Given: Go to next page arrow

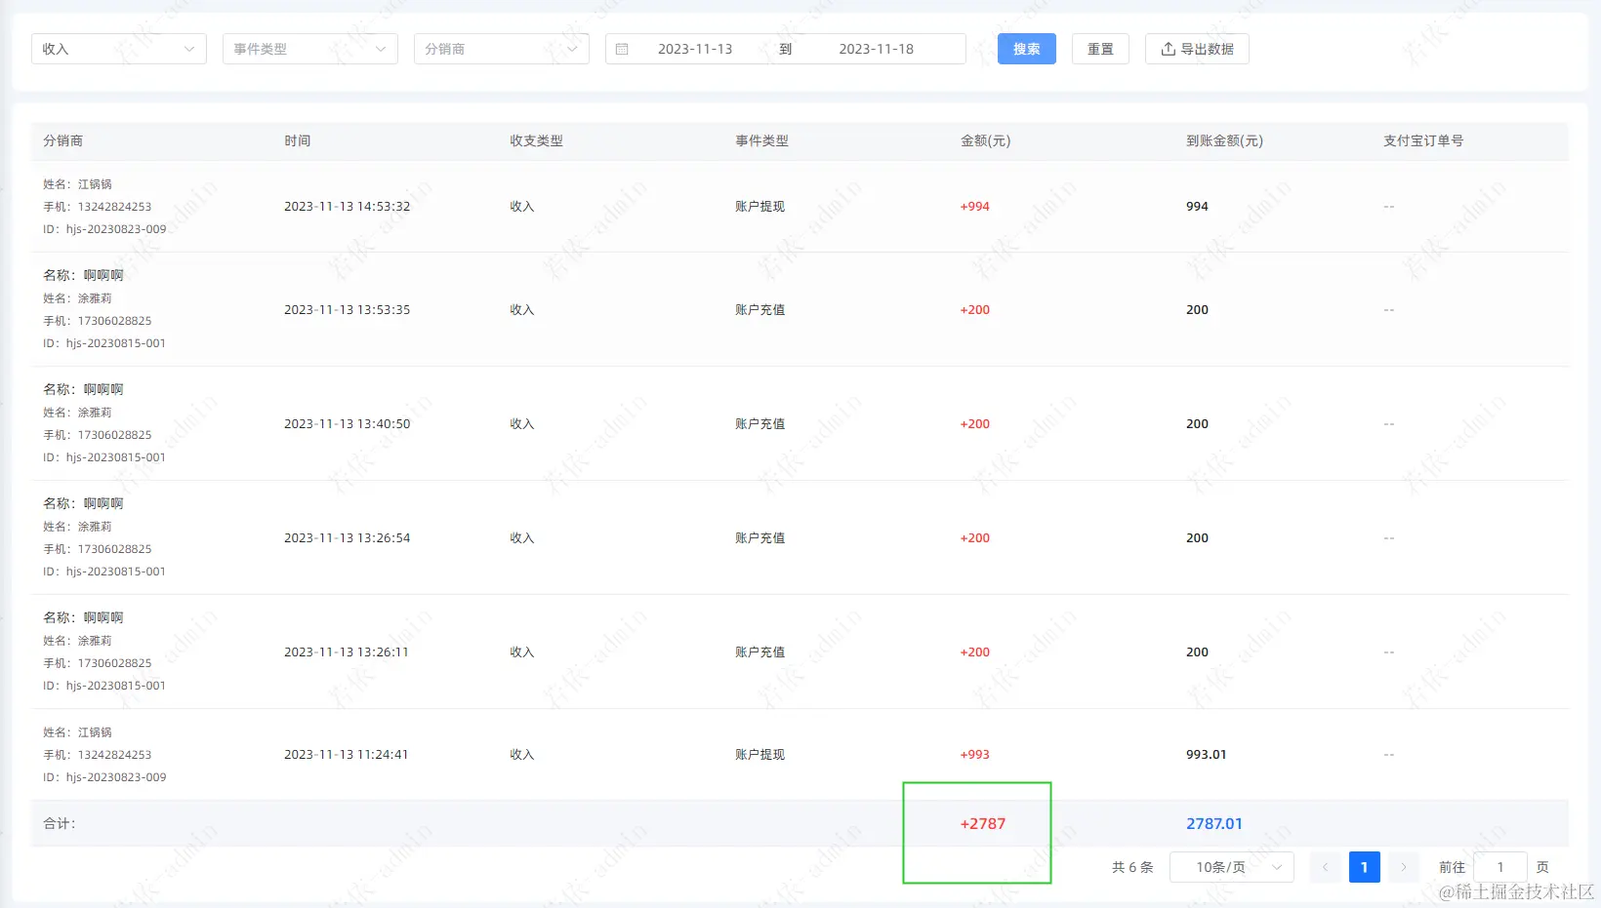Looking at the screenshot, I should [1404, 867].
